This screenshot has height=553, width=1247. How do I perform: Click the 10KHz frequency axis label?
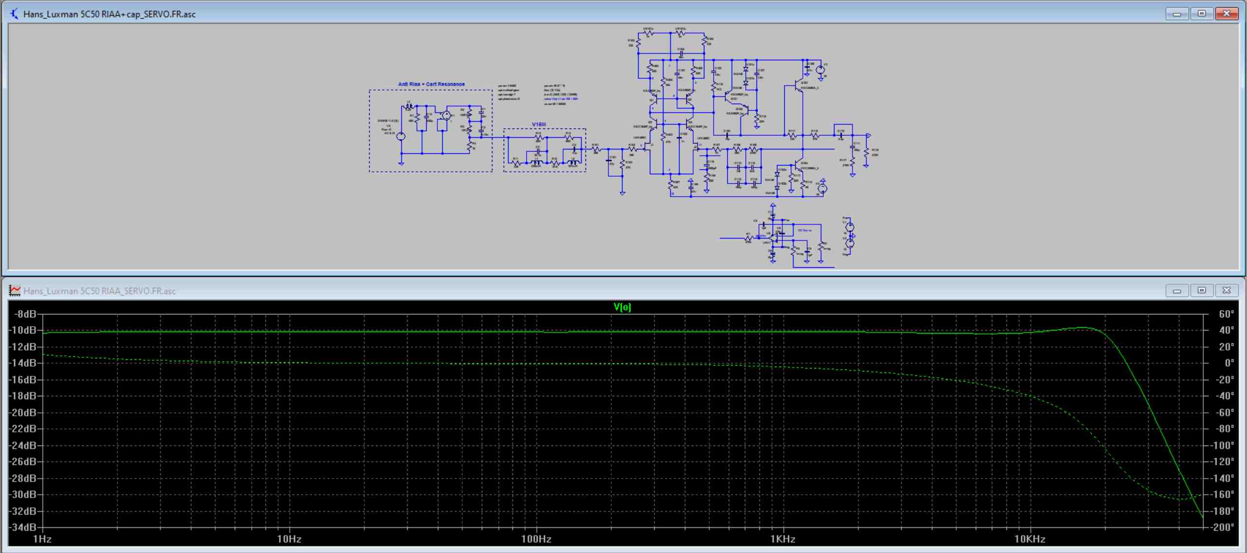click(1030, 539)
